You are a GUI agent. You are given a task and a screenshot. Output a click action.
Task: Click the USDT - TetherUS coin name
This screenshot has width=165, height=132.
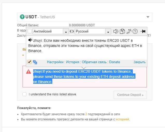click(40, 17)
